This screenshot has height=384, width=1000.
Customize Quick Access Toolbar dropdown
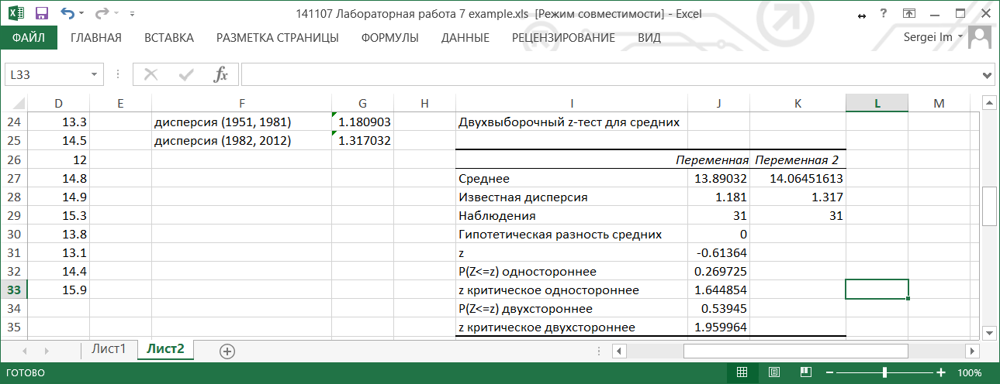coord(132,14)
